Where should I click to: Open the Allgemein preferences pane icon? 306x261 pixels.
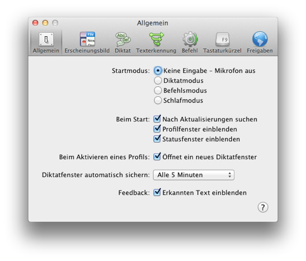point(46,40)
